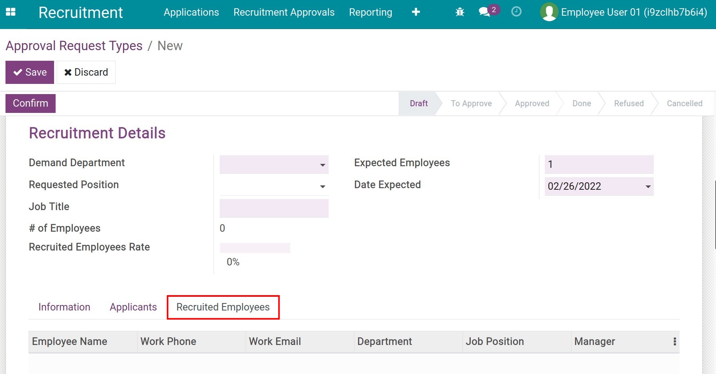Open the conversations chat bubble icon
This screenshot has width=716, height=374.
click(x=485, y=12)
